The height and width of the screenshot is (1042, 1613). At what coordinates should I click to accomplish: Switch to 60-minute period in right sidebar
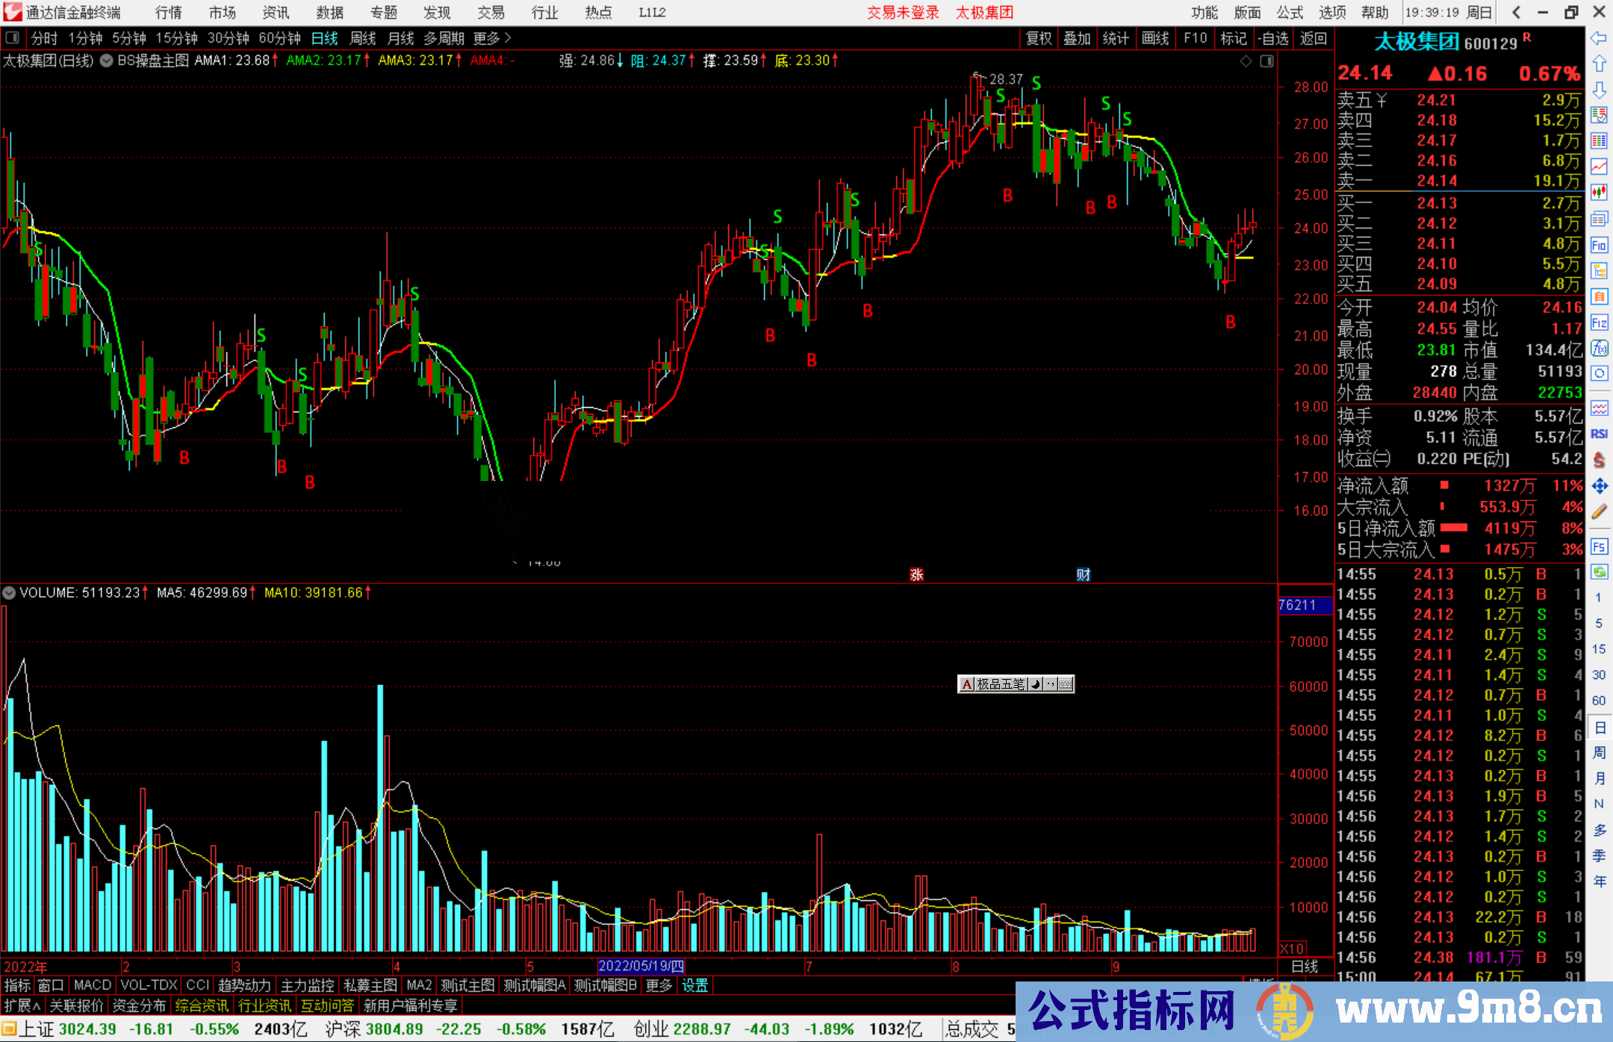coord(1598,701)
